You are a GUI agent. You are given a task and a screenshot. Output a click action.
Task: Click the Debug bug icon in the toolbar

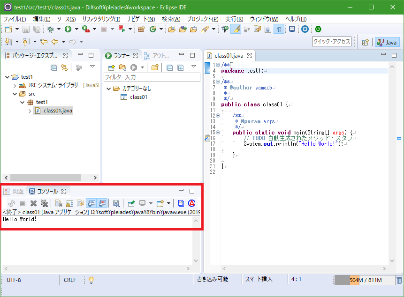(x=50, y=29)
